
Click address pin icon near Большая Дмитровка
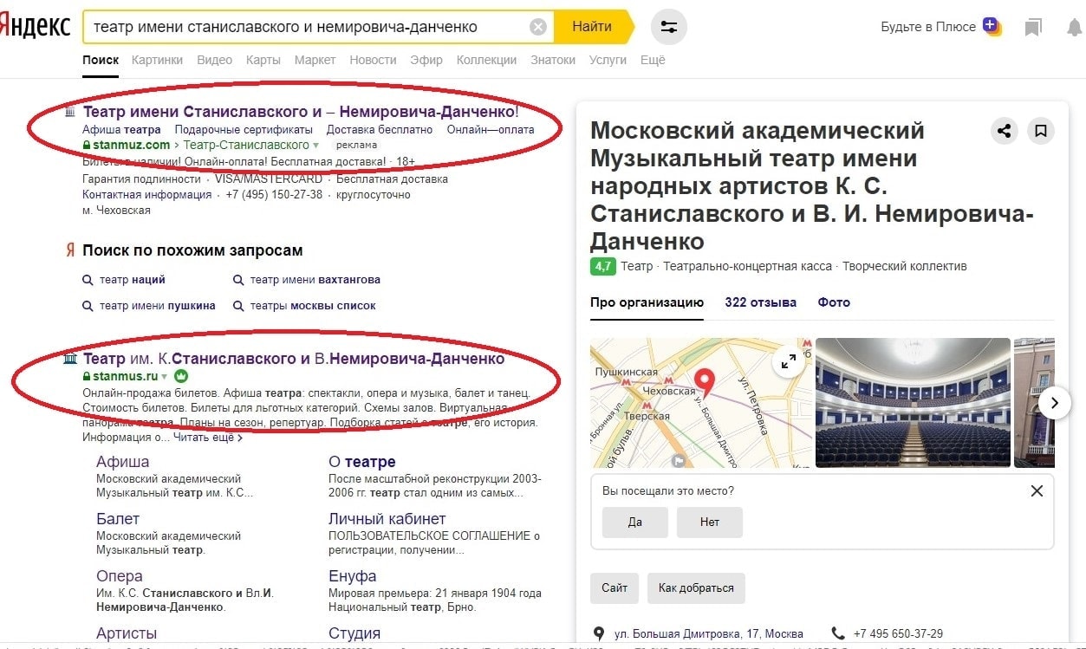click(599, 633)
